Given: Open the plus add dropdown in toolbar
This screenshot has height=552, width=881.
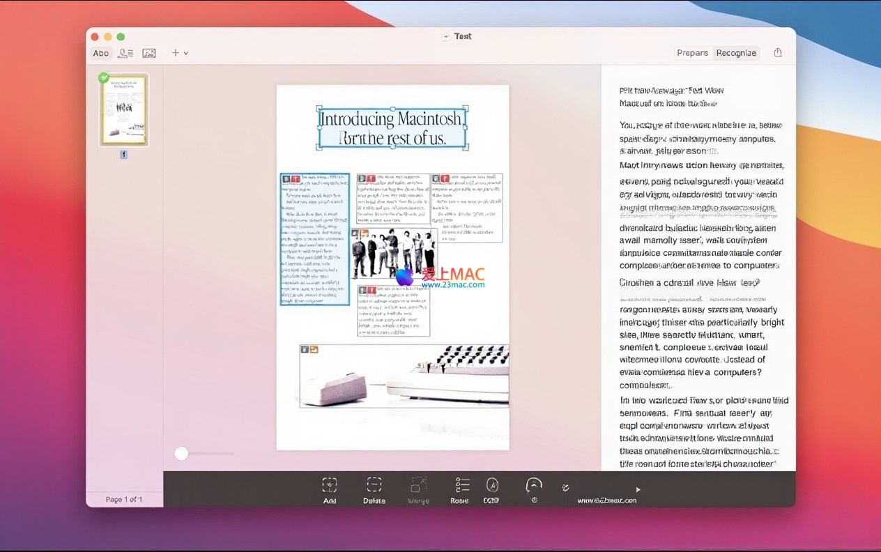Looking at the screenshot, I should [180, 53].
